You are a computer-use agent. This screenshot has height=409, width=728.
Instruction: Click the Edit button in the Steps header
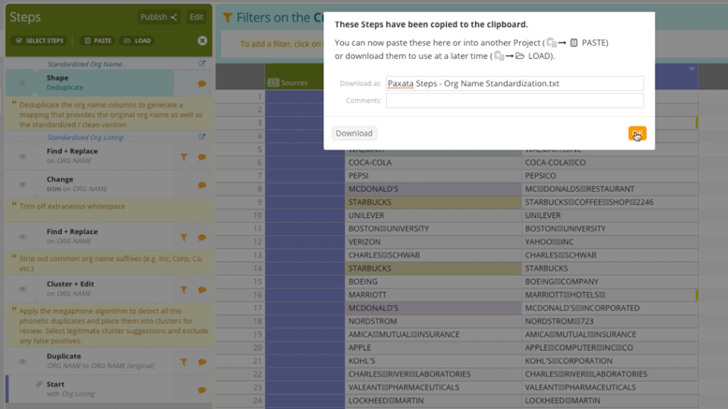[197, 17]
